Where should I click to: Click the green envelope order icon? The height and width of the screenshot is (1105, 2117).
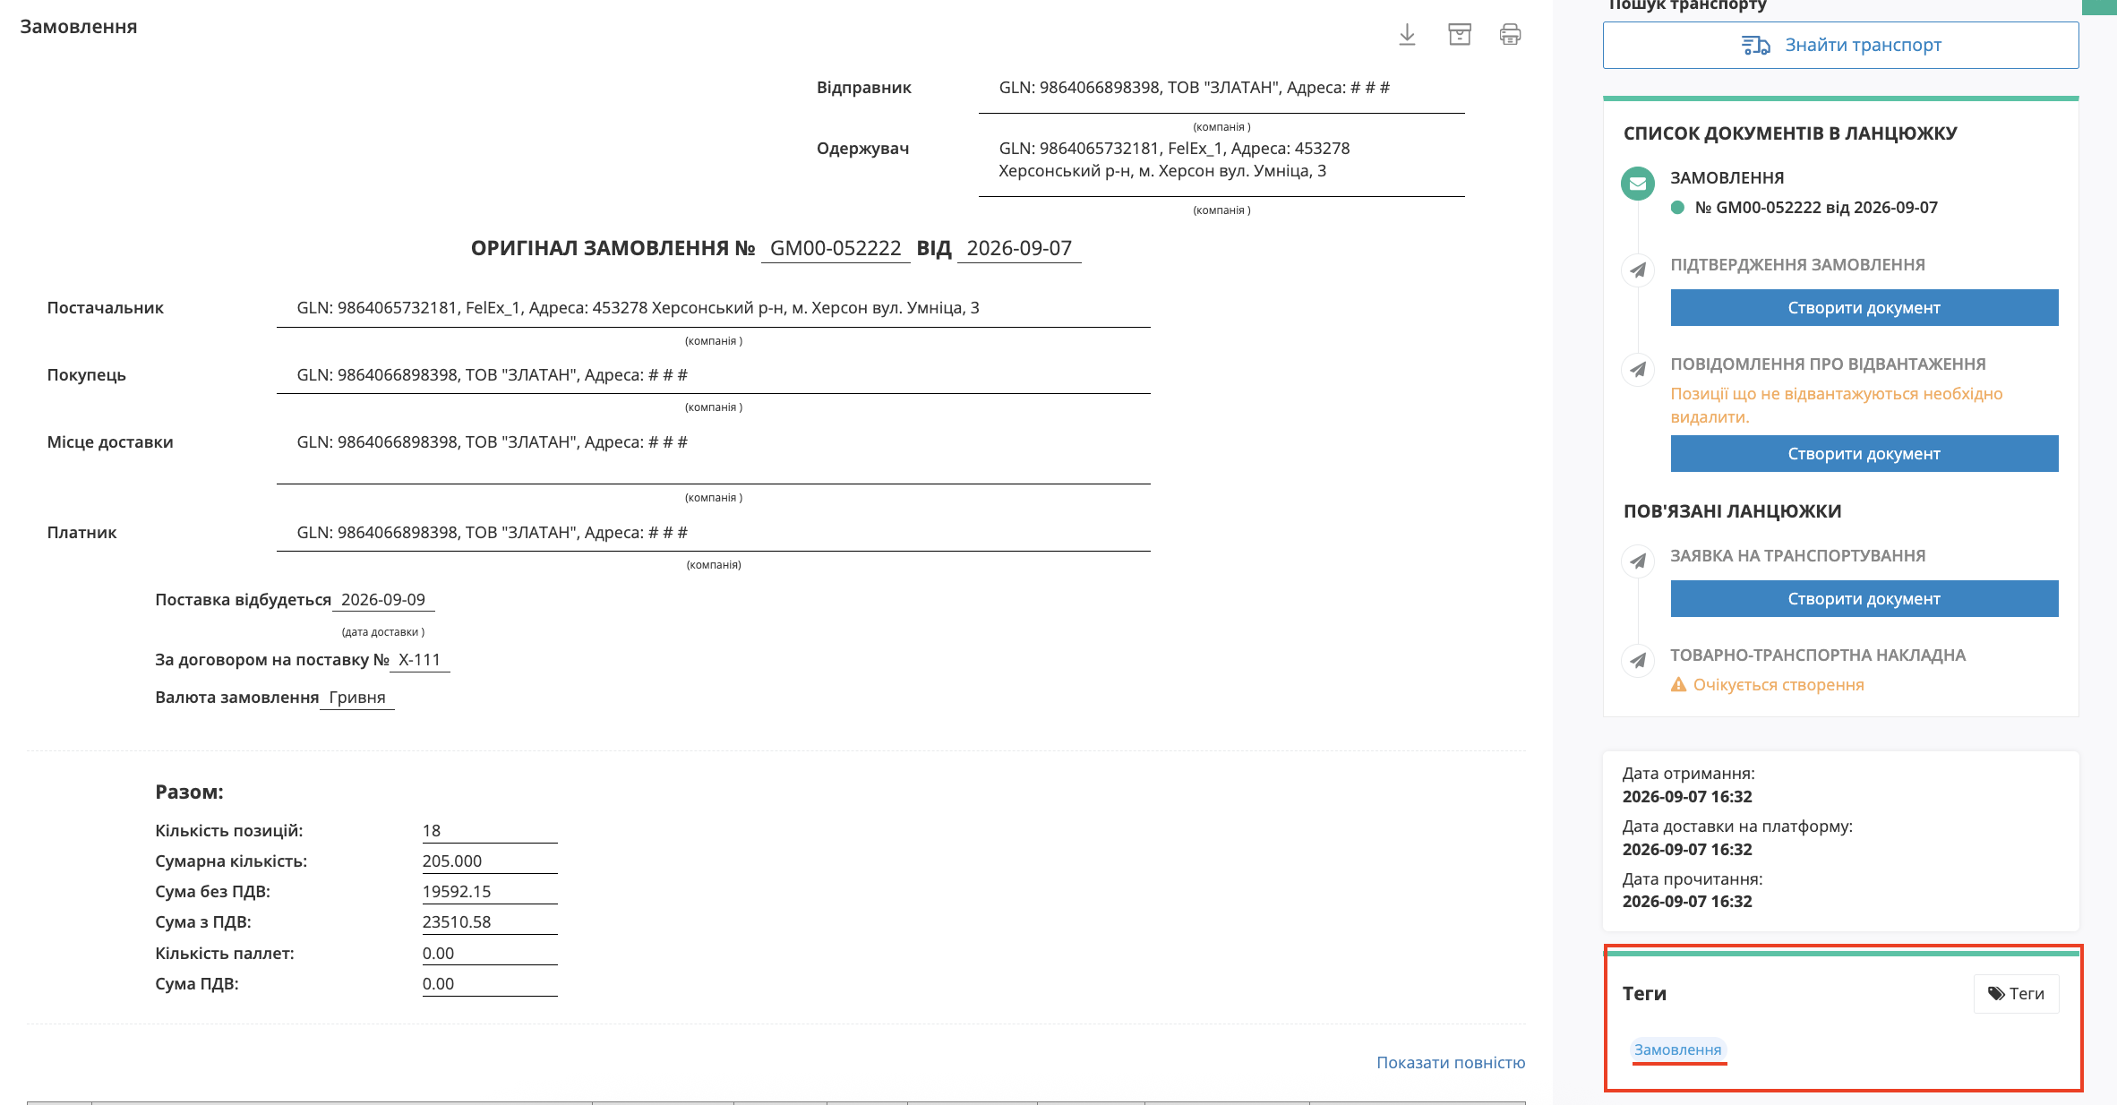[1638, 184]
